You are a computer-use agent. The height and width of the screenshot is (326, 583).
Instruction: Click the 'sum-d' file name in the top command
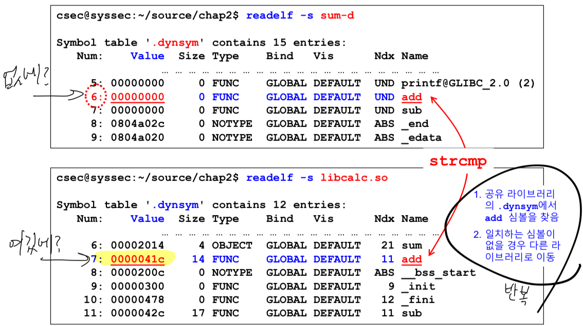(x=337, y=15)
